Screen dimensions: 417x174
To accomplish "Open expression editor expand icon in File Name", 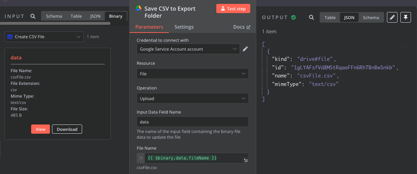I will pyautogui.click(x=246, y=161).
